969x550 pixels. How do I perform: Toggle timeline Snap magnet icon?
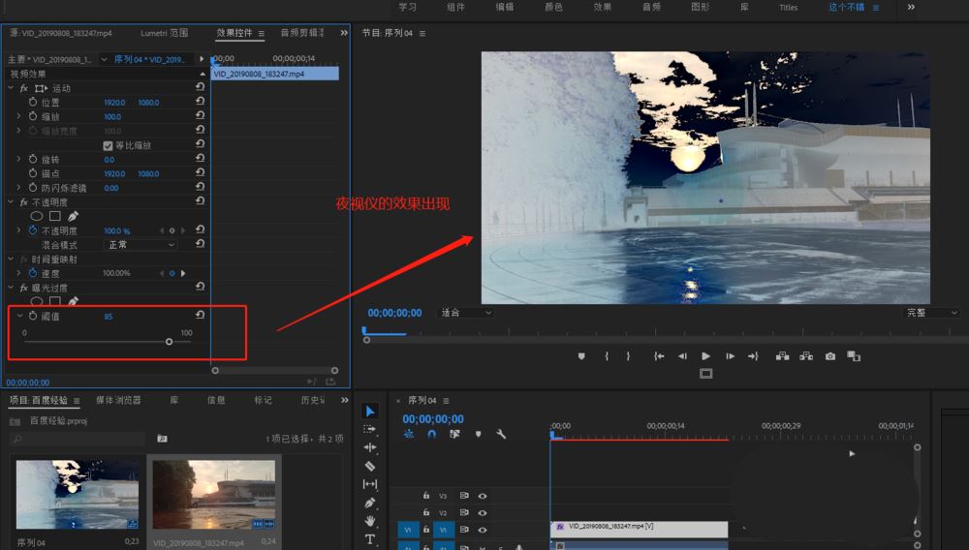pos(431,434)
